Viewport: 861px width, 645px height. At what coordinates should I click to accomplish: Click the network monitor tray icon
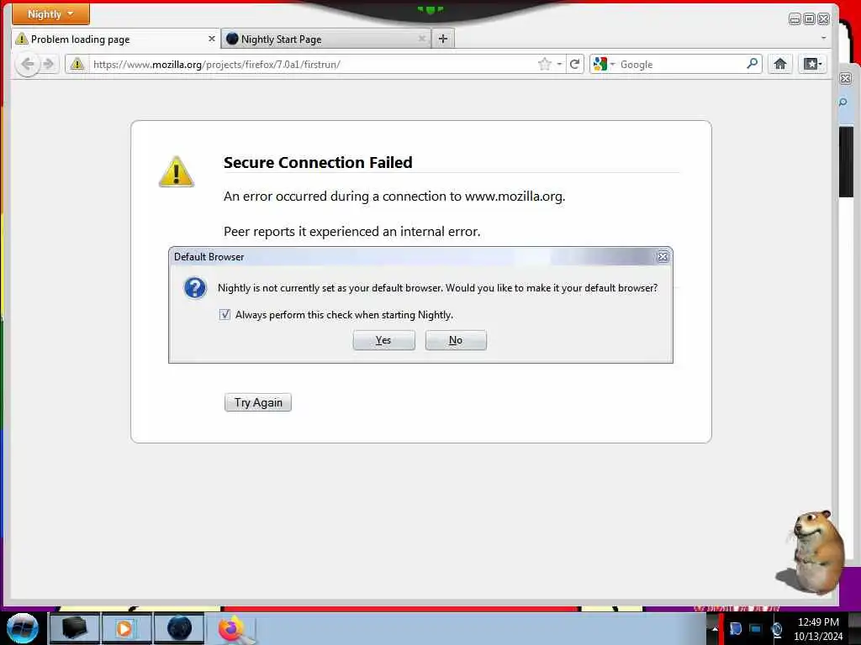click(756, 628)
